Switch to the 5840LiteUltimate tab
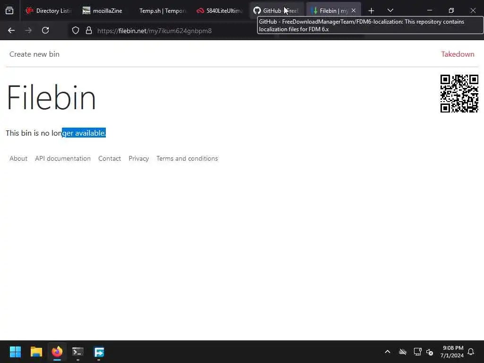Screen dimensions: 484x363 220,11
